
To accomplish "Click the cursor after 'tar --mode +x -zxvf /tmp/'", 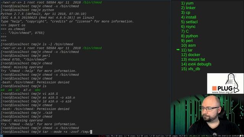I will coord(91,132).
